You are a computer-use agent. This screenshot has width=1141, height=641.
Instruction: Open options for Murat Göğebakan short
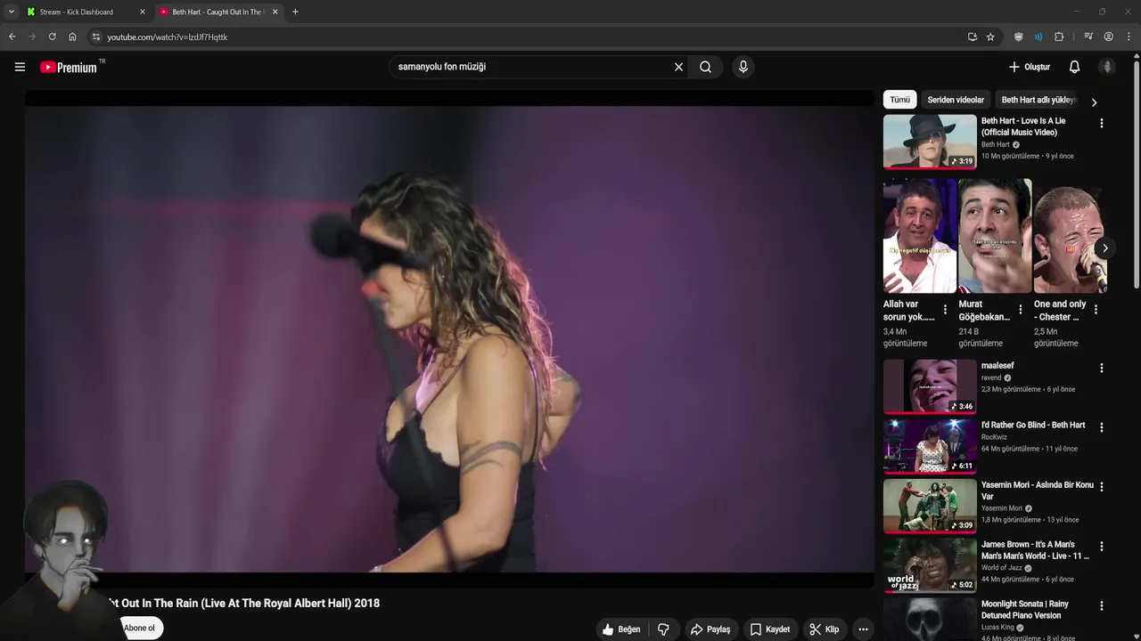tap(1020, 310)
